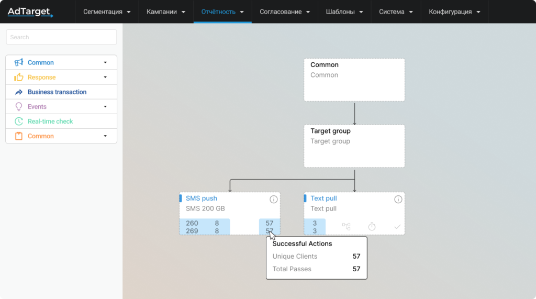Click the checkmark icon in Text pull node
The image size is (536, 299).
(397, 227)
